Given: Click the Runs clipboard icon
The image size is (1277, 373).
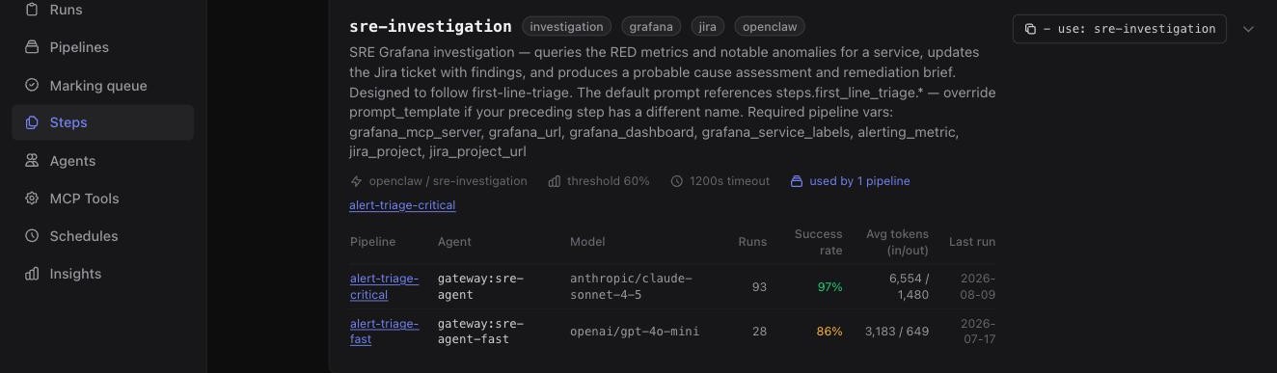Looking at the screenshot, I should tap(32, 10).
